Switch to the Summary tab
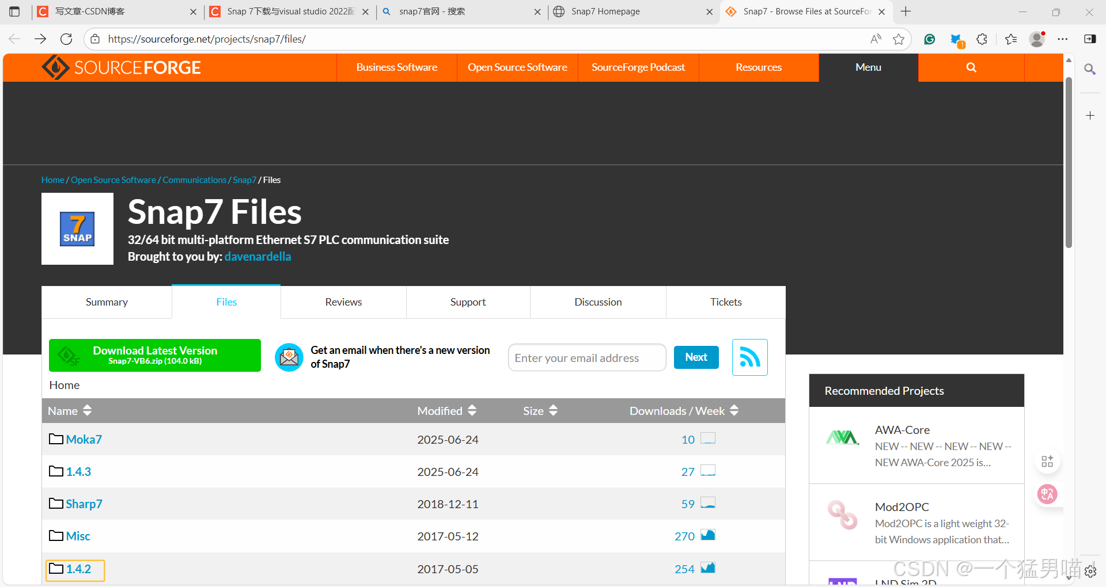 107,302
